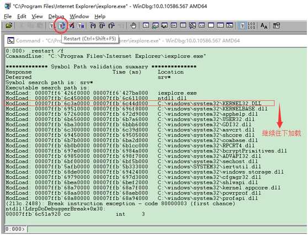Select Source mode off (101) icon
Image resolution: width=308 pixels, height=235 pixels.
[251, 25]
